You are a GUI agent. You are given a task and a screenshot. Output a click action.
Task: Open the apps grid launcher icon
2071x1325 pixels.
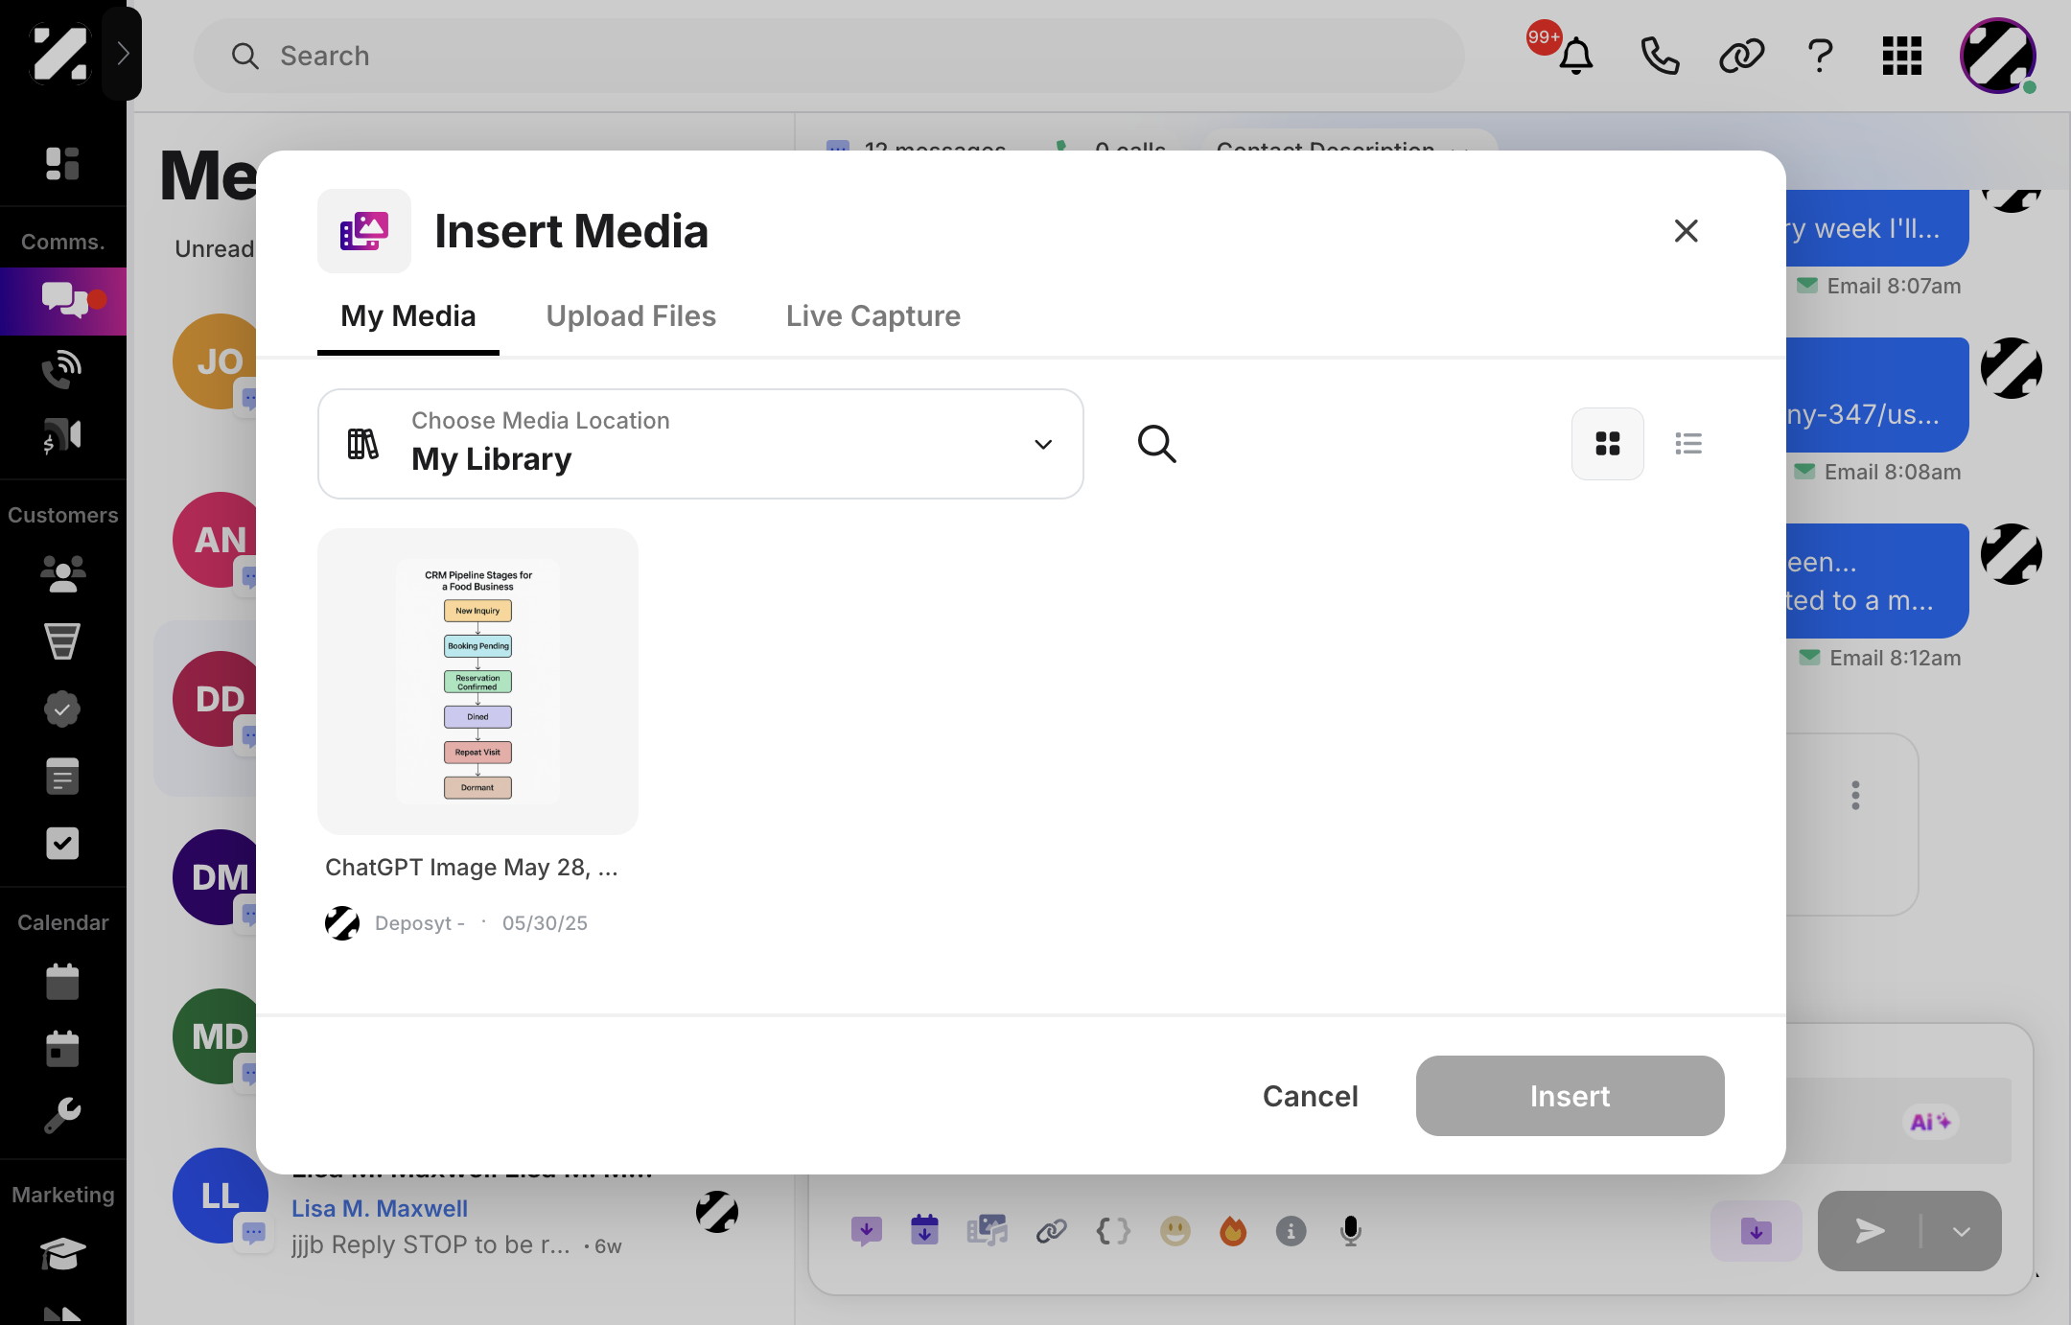pyautogui.click(x=1901, y=56)
